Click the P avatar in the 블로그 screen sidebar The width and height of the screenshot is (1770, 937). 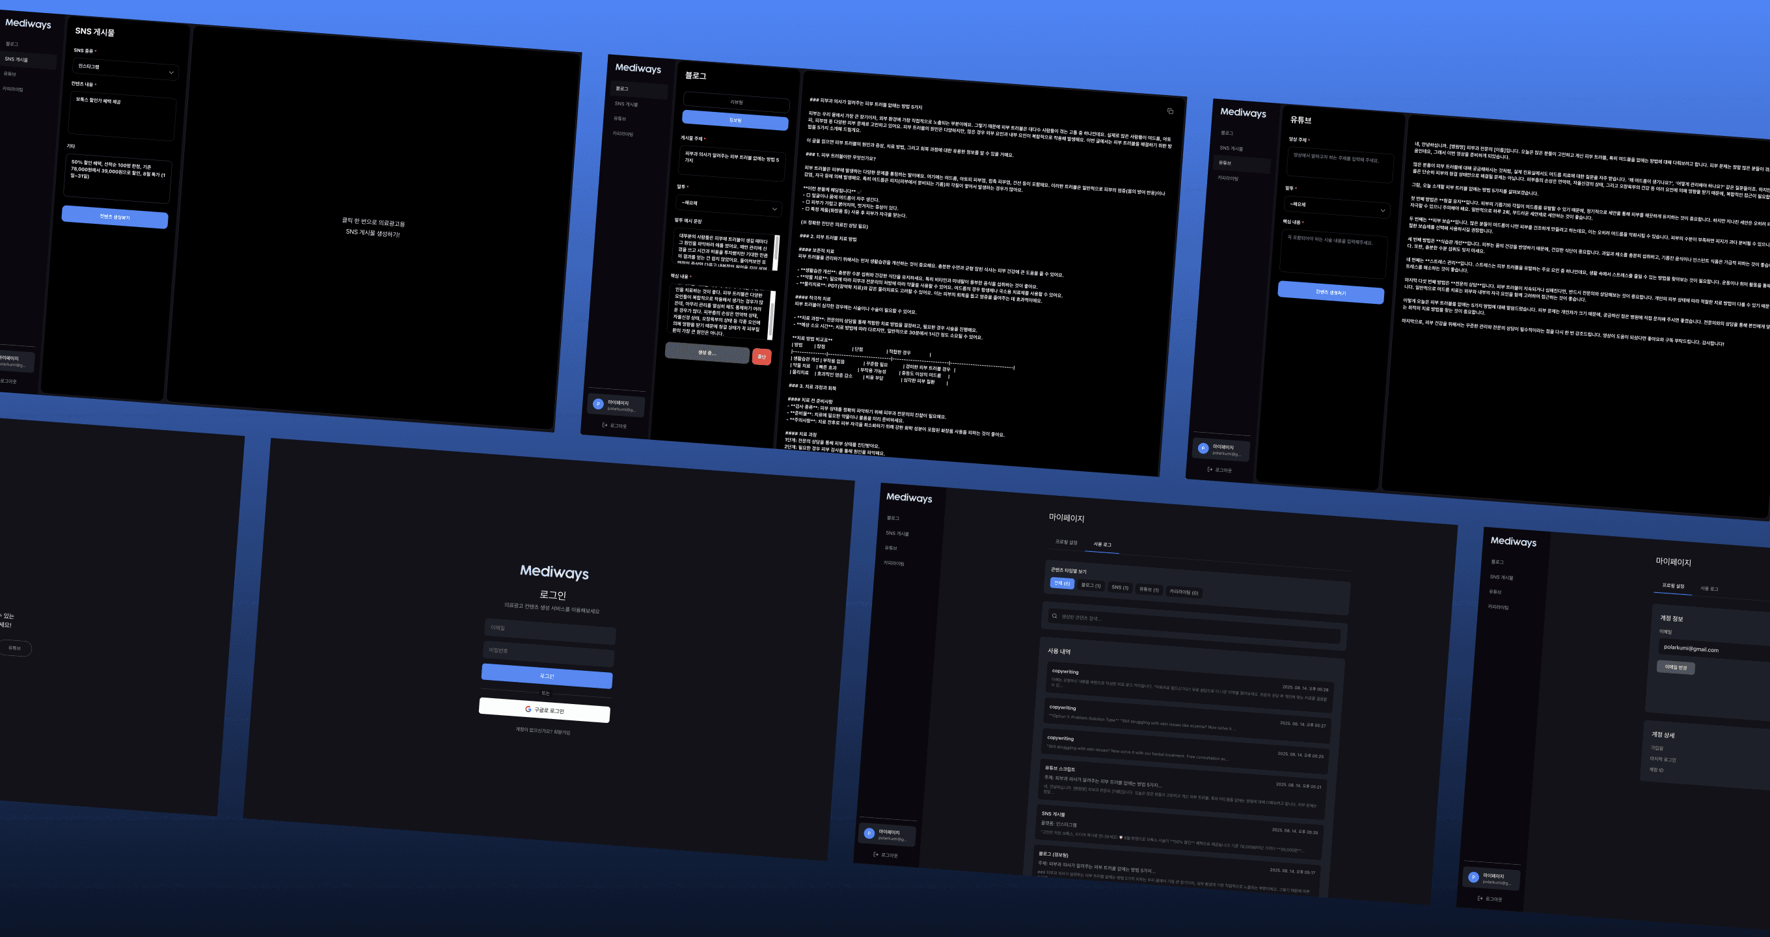pyautogui.click(x=598, y=404)
